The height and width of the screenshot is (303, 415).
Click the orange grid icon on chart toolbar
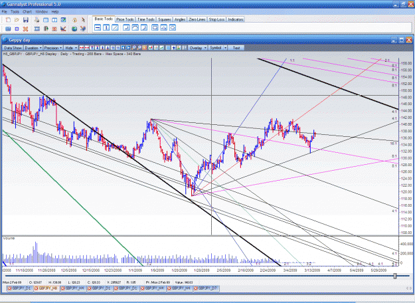pos(145,48)
